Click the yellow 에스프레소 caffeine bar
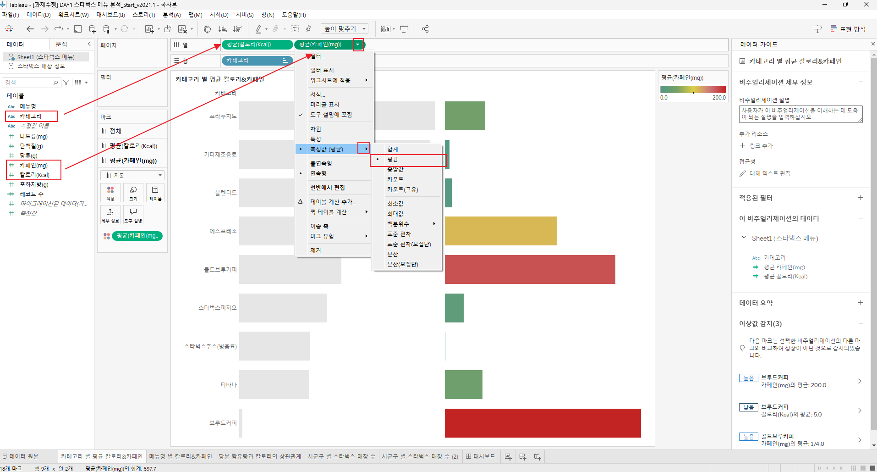This screenshot has width=877, height=472. 501,231
